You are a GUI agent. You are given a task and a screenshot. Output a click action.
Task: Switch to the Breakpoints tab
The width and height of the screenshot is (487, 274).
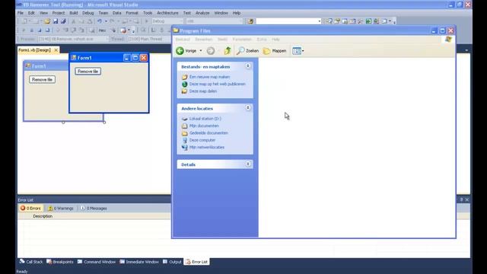60,262
